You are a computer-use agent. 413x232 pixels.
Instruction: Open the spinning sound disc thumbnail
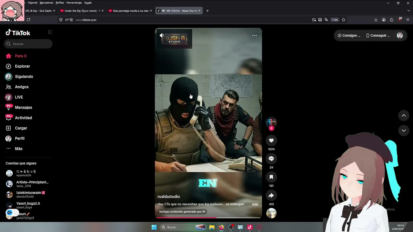coord(271,213)
